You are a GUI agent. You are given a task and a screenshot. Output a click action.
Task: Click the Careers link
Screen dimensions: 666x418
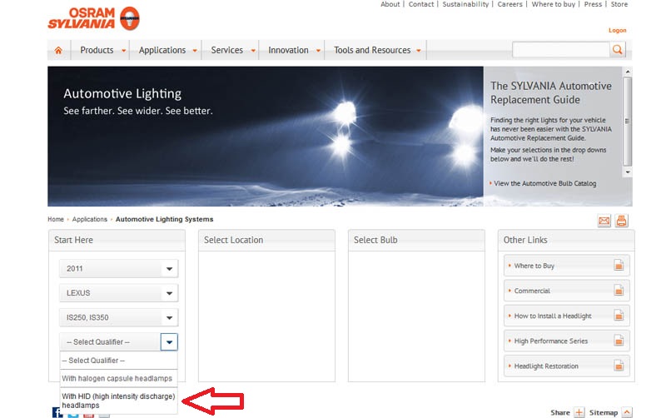coord(509,4)
